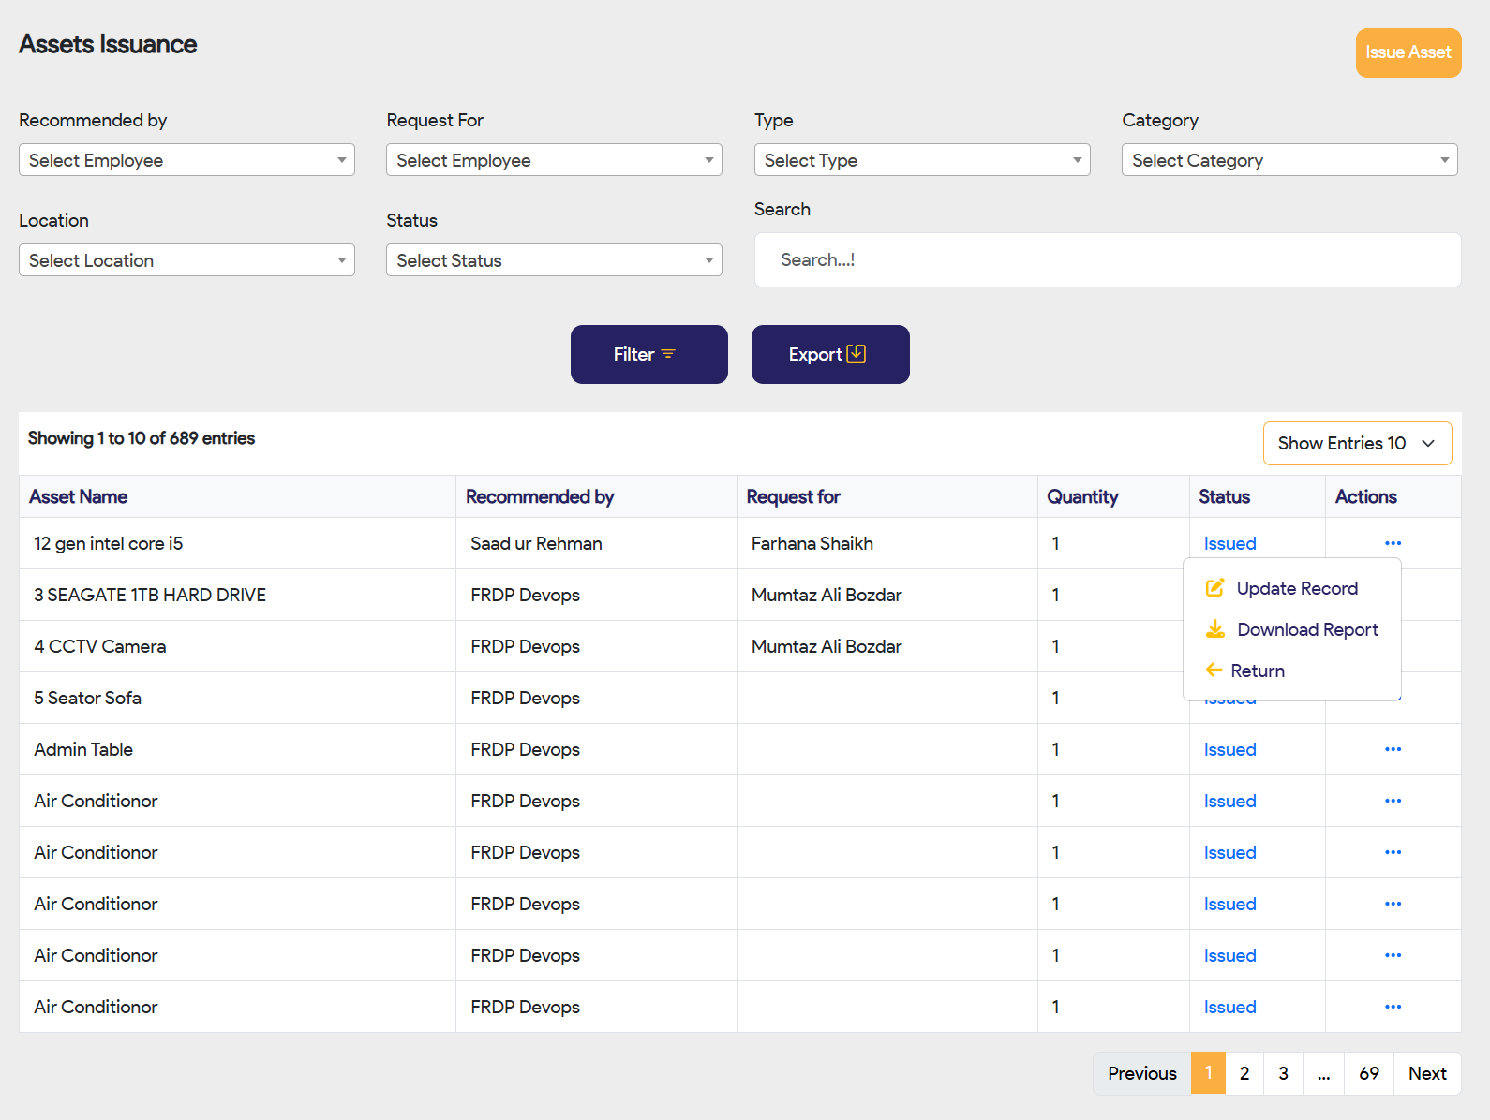This screenshot has width=1490, height=1120.
Task: Click the Export button
Action: tap(829, 354)
